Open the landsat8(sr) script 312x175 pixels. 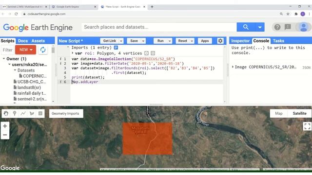click(29, 87)
